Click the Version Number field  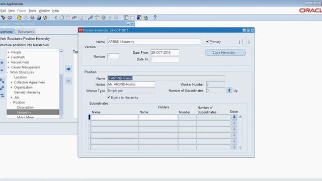click(113, 56)
